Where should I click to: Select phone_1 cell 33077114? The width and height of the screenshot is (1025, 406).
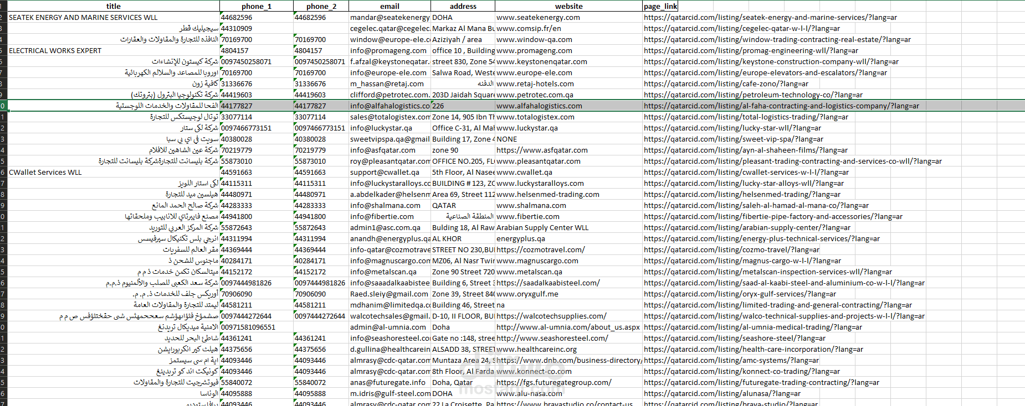257,117
